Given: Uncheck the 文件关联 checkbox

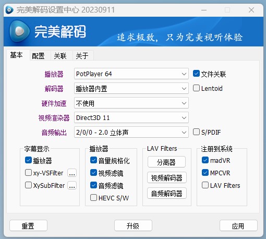Looking at the screenshot, I should [196, 74].
